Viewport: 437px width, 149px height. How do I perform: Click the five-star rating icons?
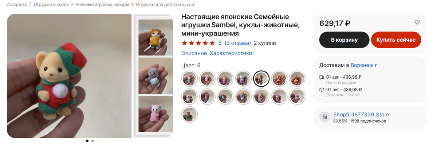198,43
